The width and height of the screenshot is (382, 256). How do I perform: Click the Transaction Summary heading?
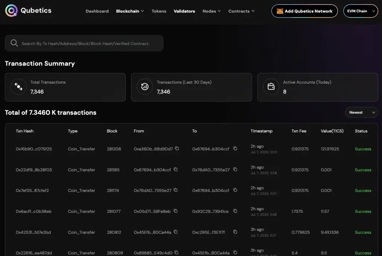40,63
